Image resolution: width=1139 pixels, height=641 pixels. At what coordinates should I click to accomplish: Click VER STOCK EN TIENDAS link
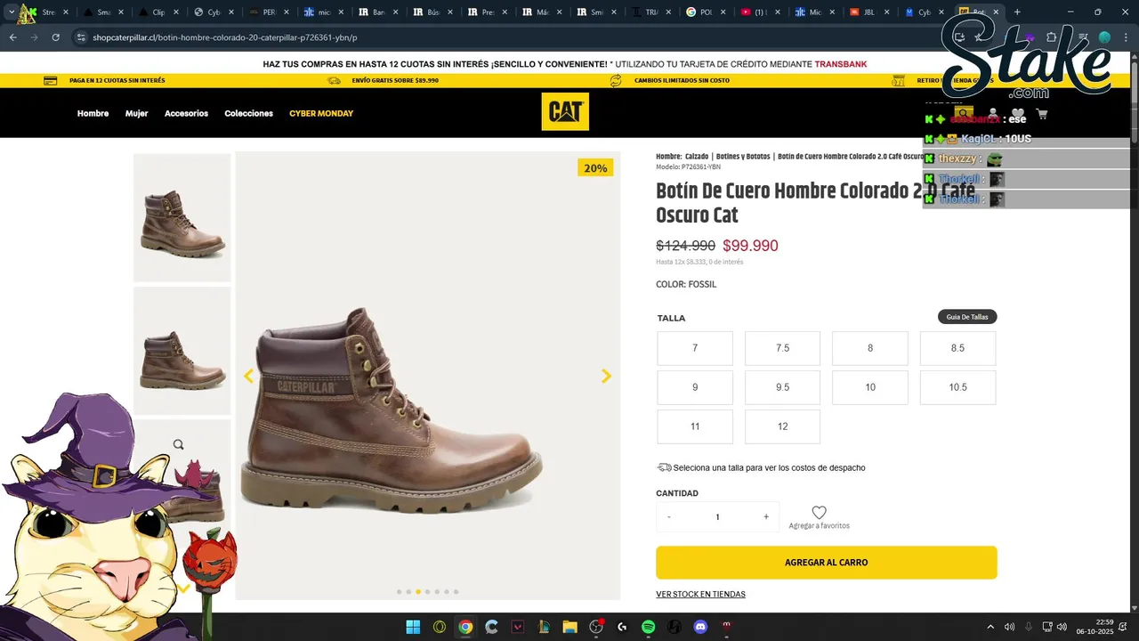point(700,595)
